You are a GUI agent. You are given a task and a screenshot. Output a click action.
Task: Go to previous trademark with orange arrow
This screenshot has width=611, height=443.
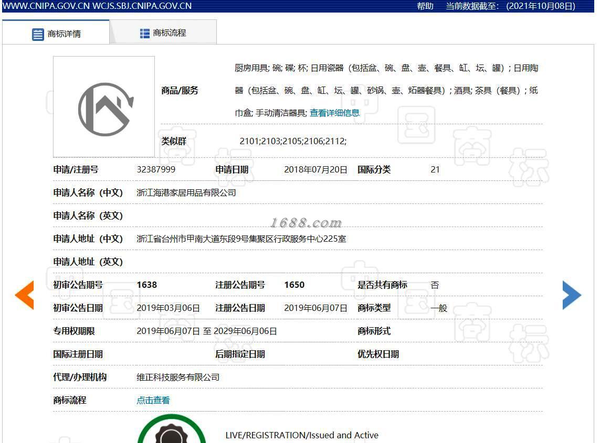25,295
